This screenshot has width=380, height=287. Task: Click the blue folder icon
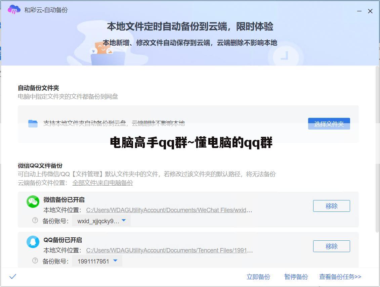33,124
